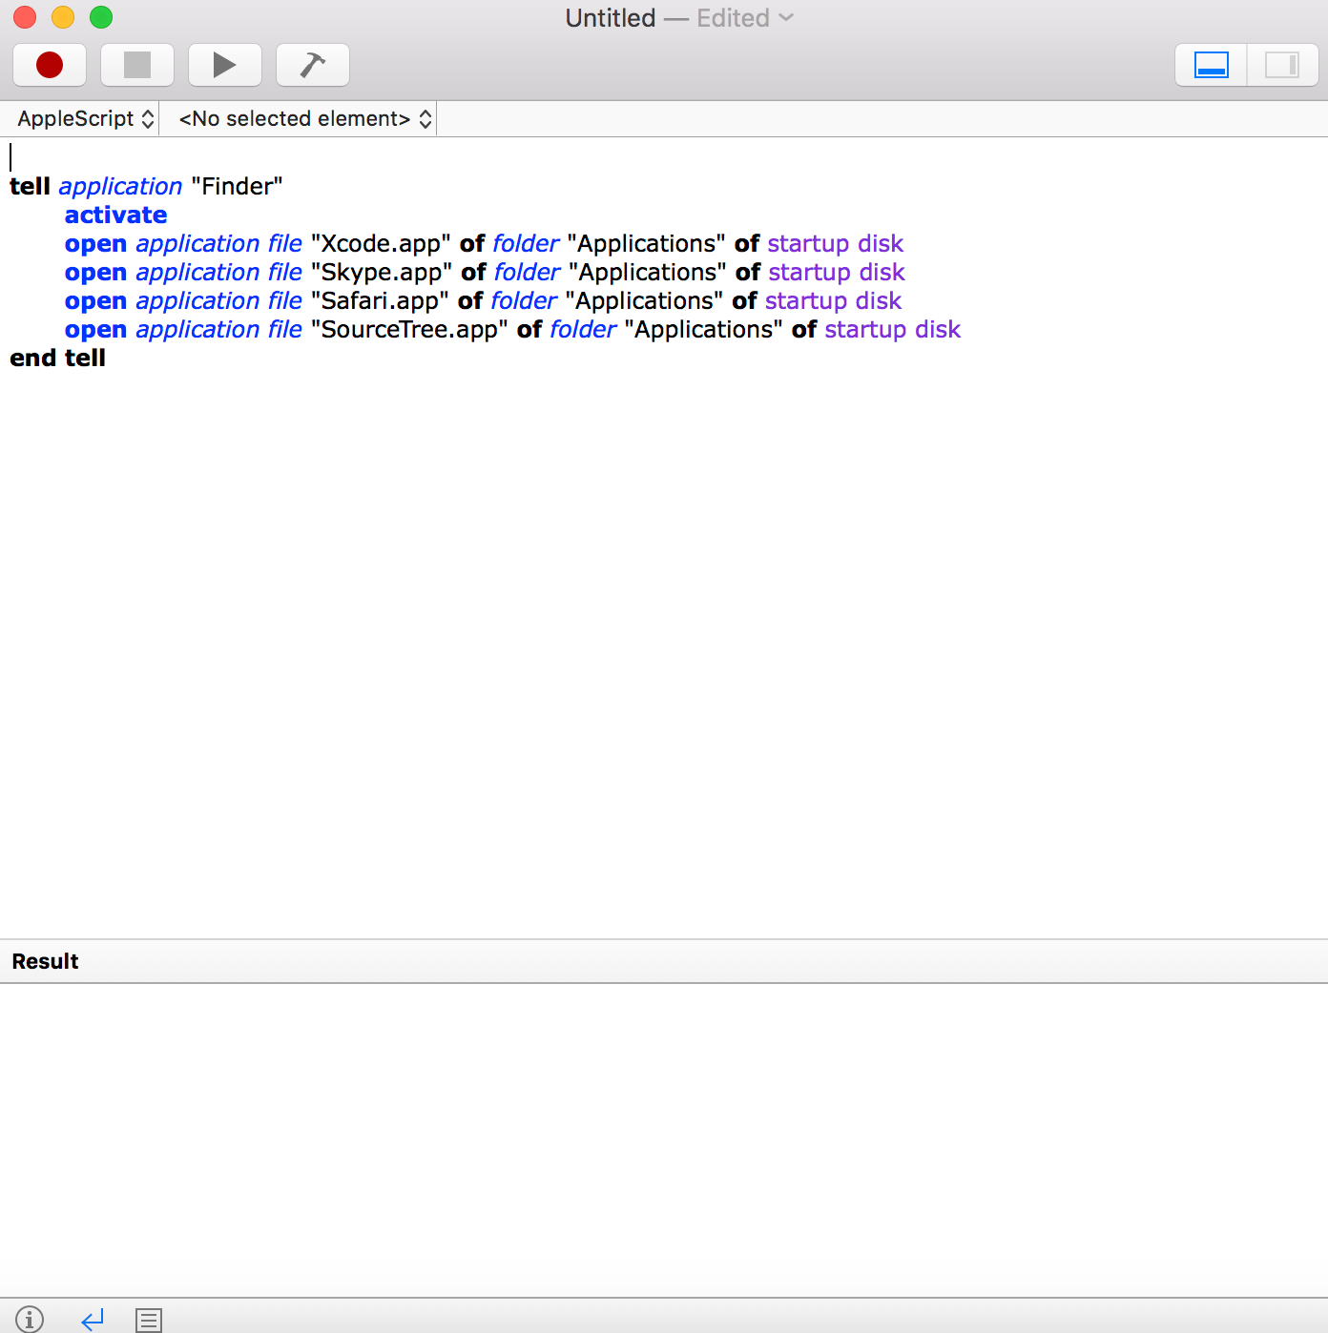Screen dimensions: 1328x1333
Task: Click the Untitled document title
Action: pos(611,18)
